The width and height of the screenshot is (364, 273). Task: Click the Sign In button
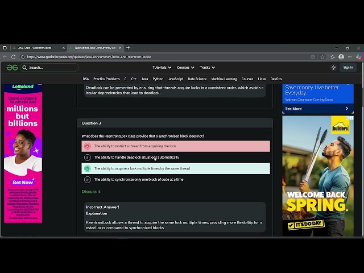[348, 68]
